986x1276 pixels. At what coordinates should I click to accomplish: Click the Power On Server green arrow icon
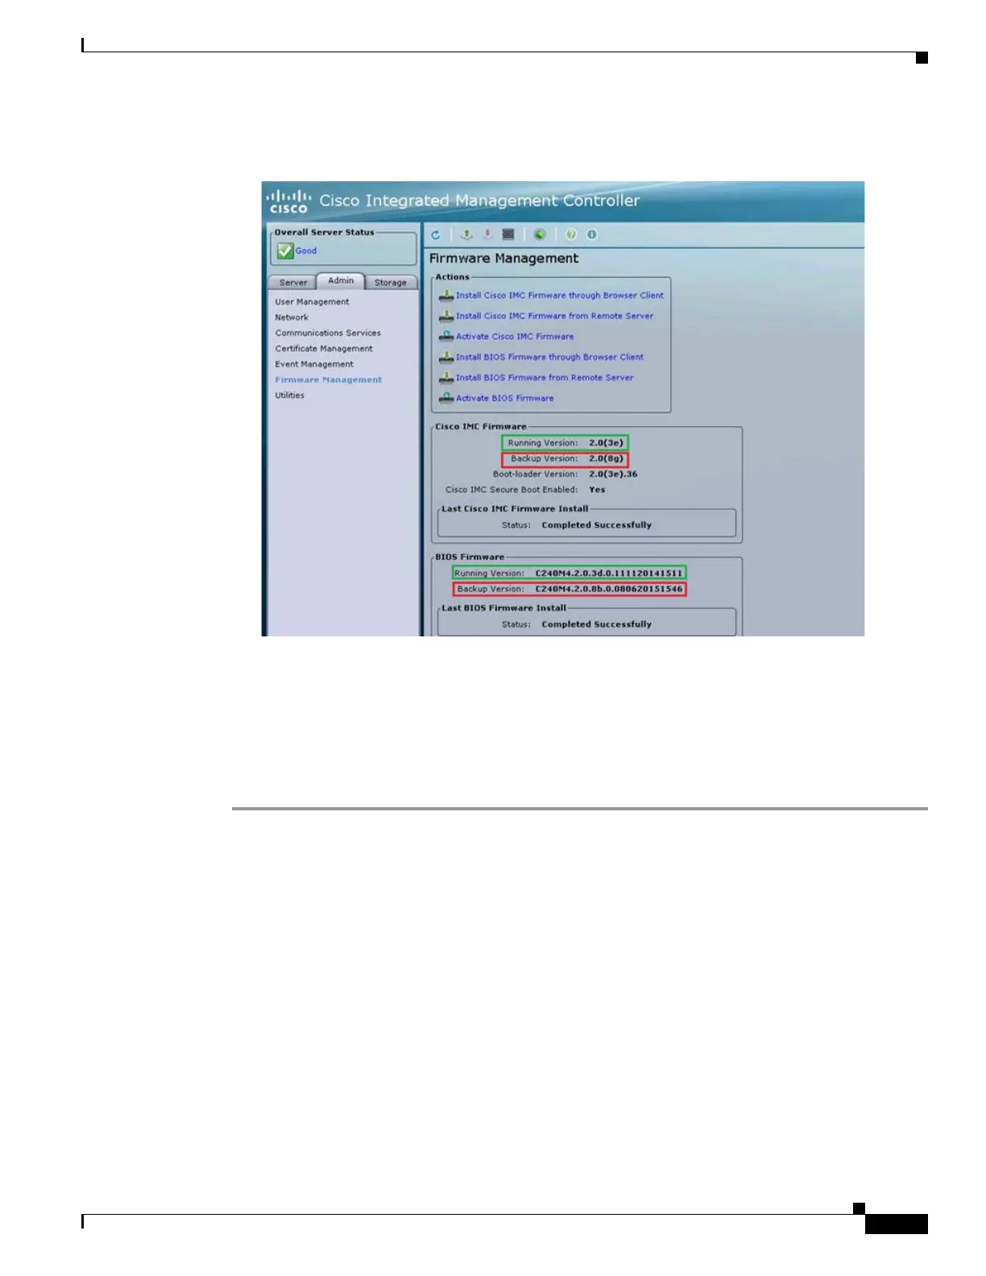pos(466,234)
